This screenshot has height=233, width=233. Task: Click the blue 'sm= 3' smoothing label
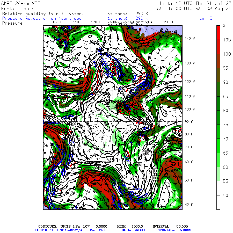click(x=206, y=18)
